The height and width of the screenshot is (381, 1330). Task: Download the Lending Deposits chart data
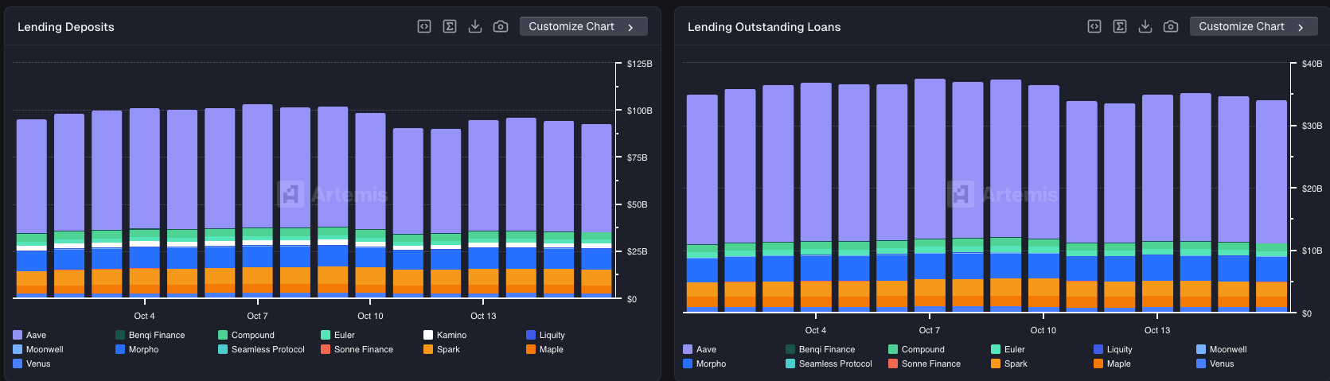click(x=475, y=26)
